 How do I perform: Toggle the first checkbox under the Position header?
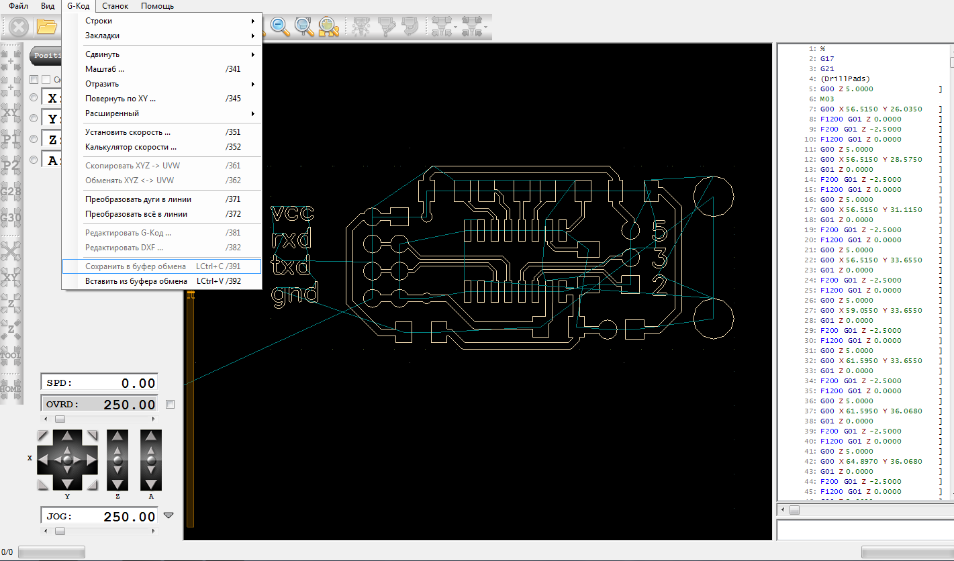34,80
